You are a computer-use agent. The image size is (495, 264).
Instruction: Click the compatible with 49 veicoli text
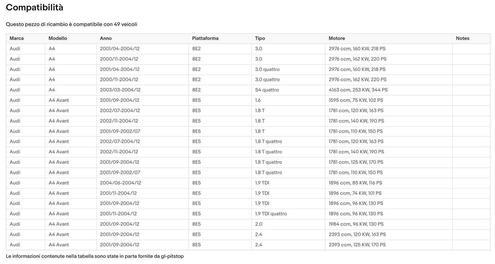tap(72, 24)
